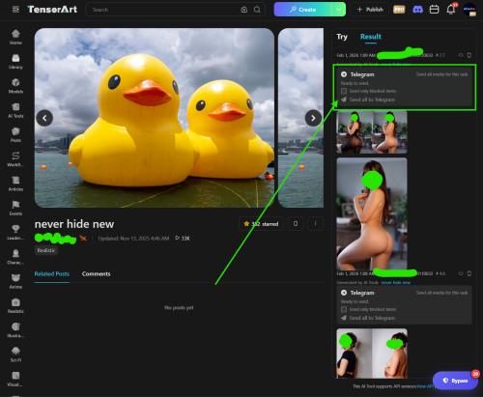
Task: Open Posts in the sidebar
Action: 15,135
